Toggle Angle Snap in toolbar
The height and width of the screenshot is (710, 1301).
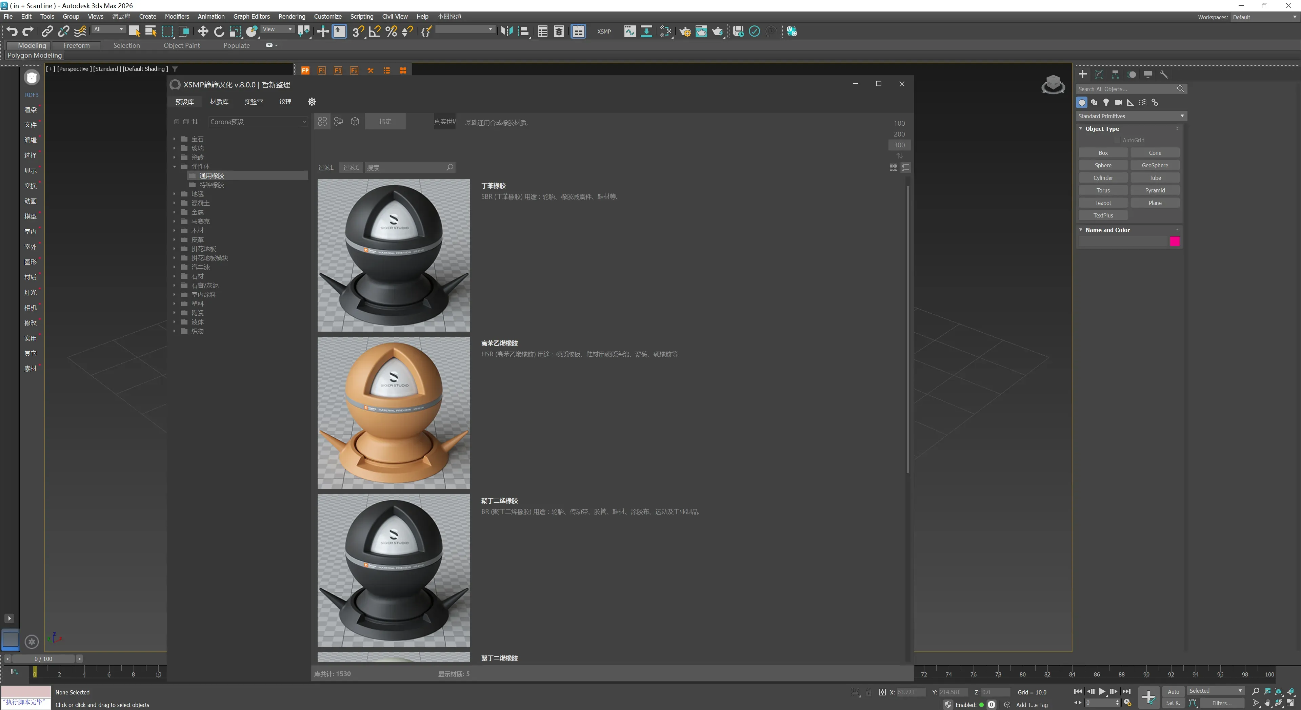374,31
